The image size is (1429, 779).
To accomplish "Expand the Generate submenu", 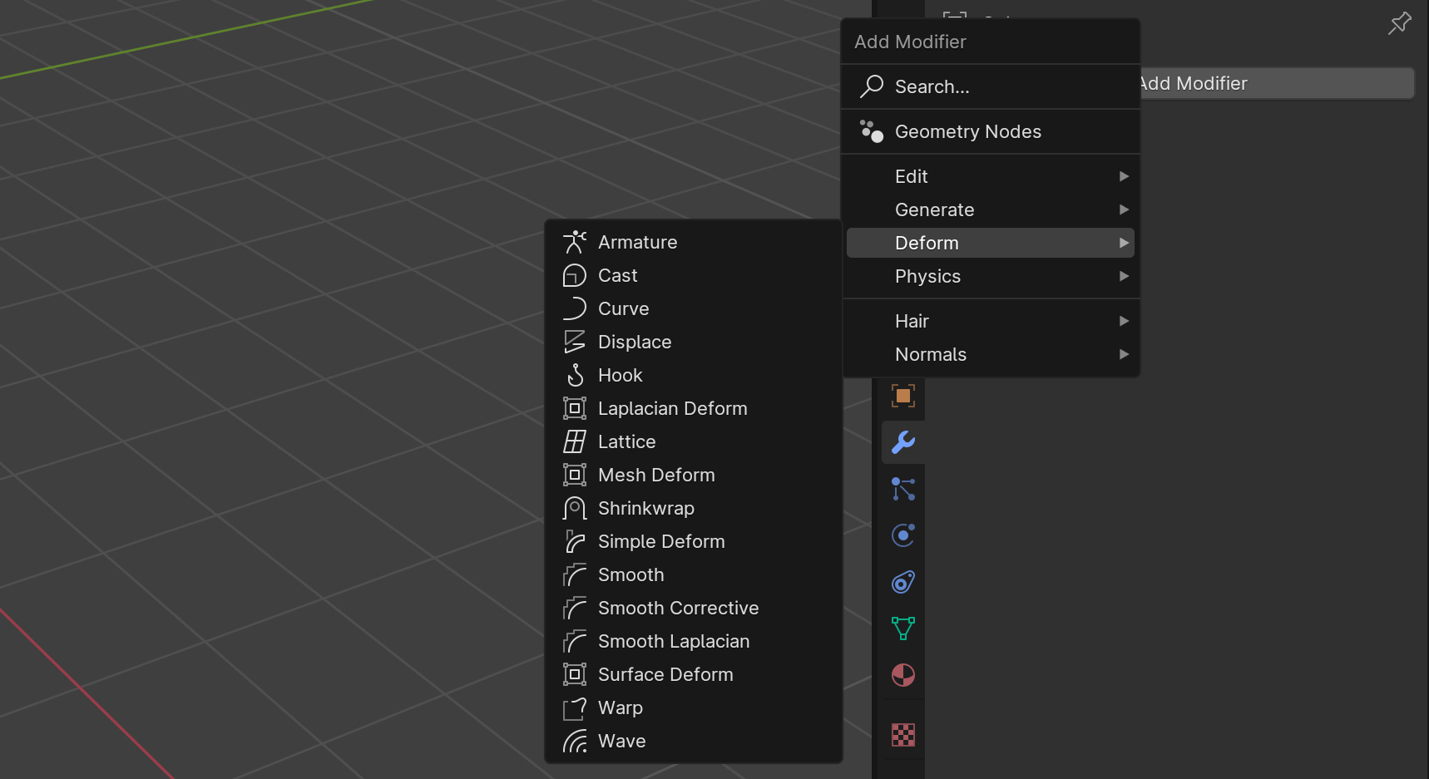I will pyautogui.click(x=991, y=210).
